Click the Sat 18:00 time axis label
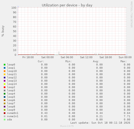 point(106,57)
